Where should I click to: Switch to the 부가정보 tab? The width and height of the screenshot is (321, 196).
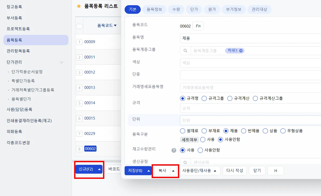pyautogui.click(x=233, y=10)
